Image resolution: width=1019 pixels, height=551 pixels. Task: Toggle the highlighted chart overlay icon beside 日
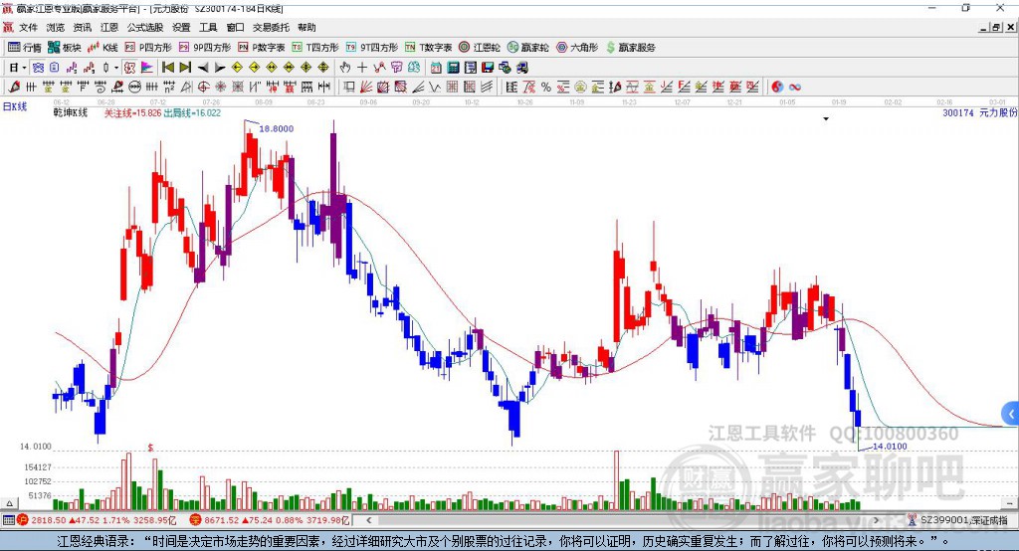(39, 68)
